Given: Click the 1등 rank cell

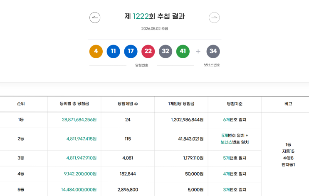Looking at the screenshot, I should tap(21, 120).
